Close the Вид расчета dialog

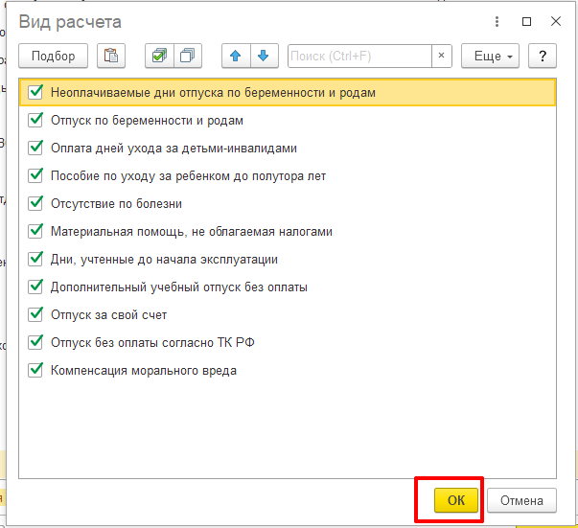point(556,22)
